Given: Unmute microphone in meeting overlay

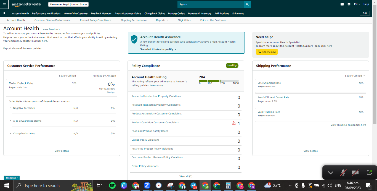Looking at the screenshot, I should [x=343, y=173].
